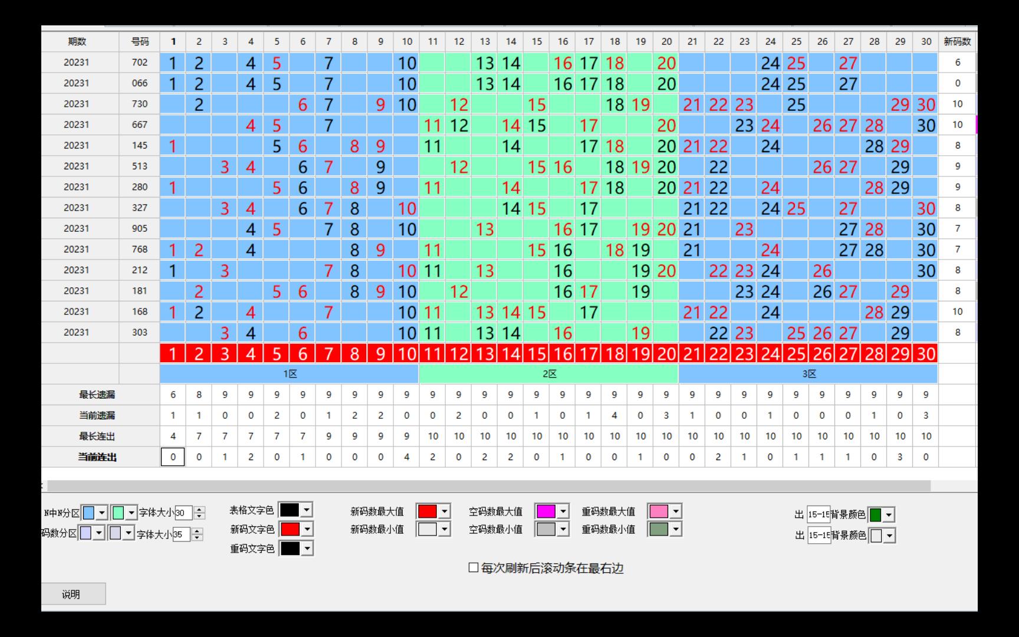Click the 2区 zone label
The image size is (1019, 637).
click(549, 374)
